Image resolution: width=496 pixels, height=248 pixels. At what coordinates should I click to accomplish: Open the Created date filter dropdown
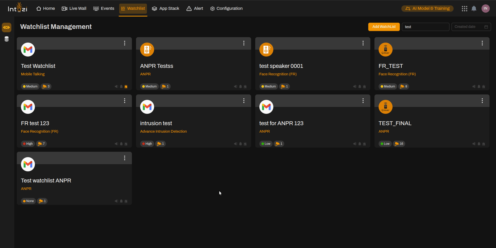click(471, 27)
